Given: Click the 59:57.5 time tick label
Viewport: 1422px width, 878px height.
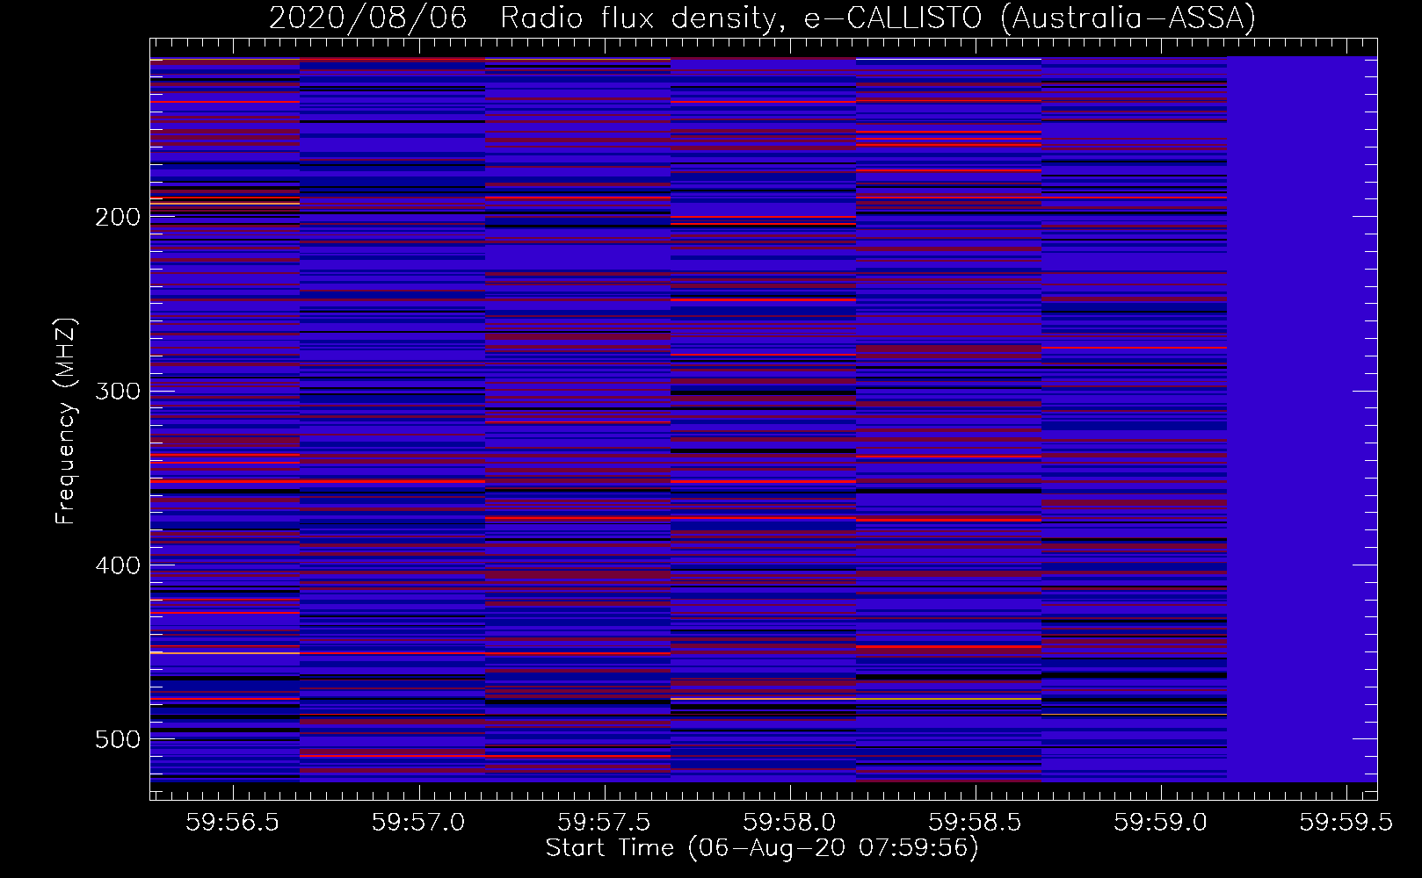Looking at the screenshot, I should pos(604,822).
